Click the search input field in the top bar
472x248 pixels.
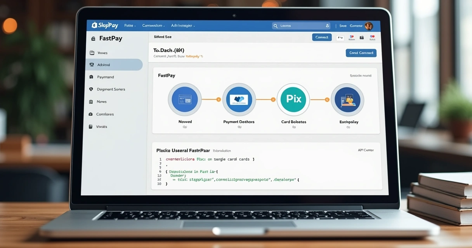pyautogui.click(x=301, y=25)
